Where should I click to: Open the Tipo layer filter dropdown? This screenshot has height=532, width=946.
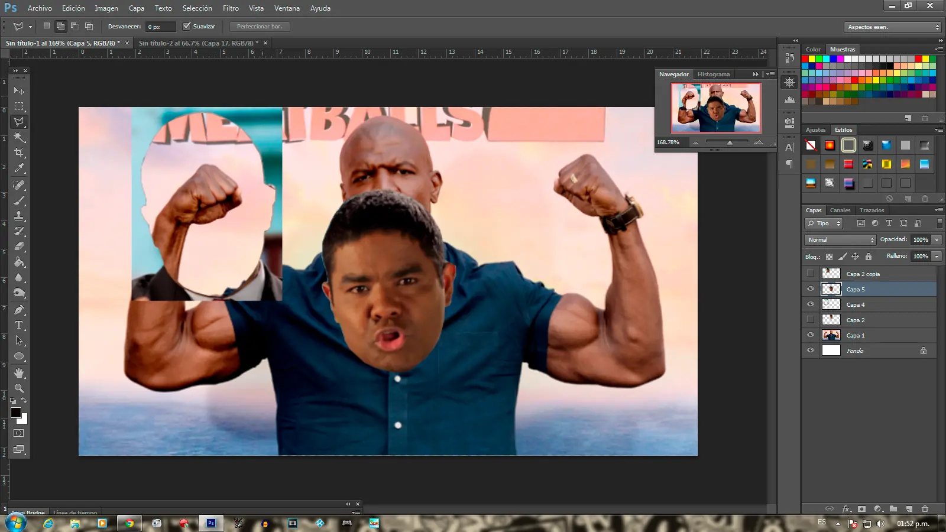tap(824, 223)
